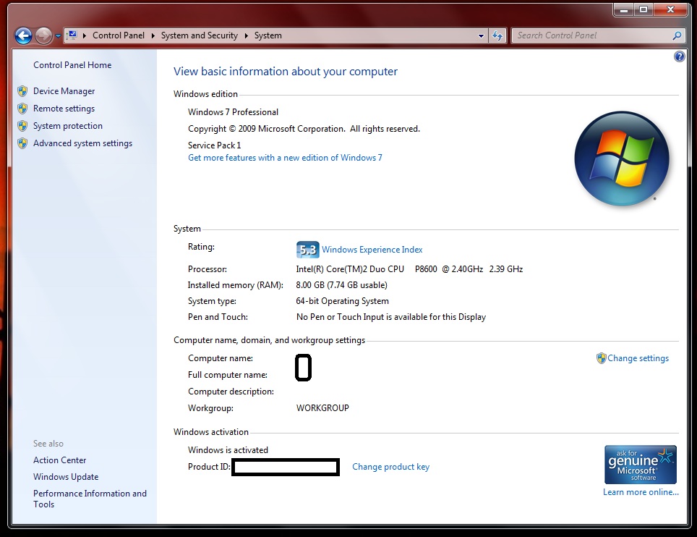This screenshot has width=697, height=537.
Task: Expand the arrow before Control Panel breadcrumb
Action: point(85,35)
